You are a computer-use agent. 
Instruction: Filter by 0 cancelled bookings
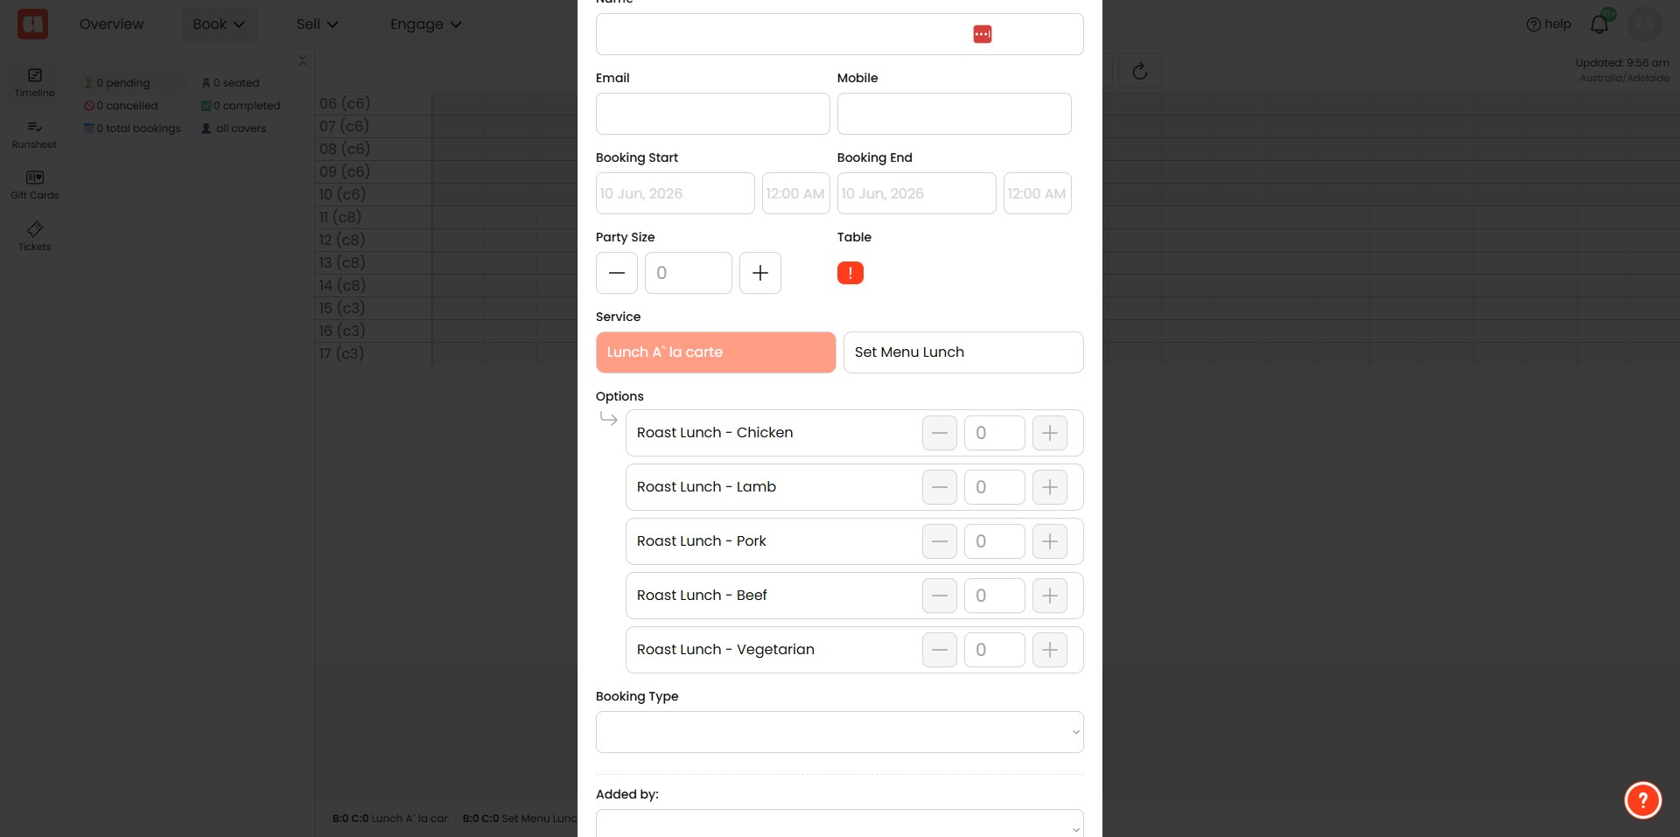[122, 106]
